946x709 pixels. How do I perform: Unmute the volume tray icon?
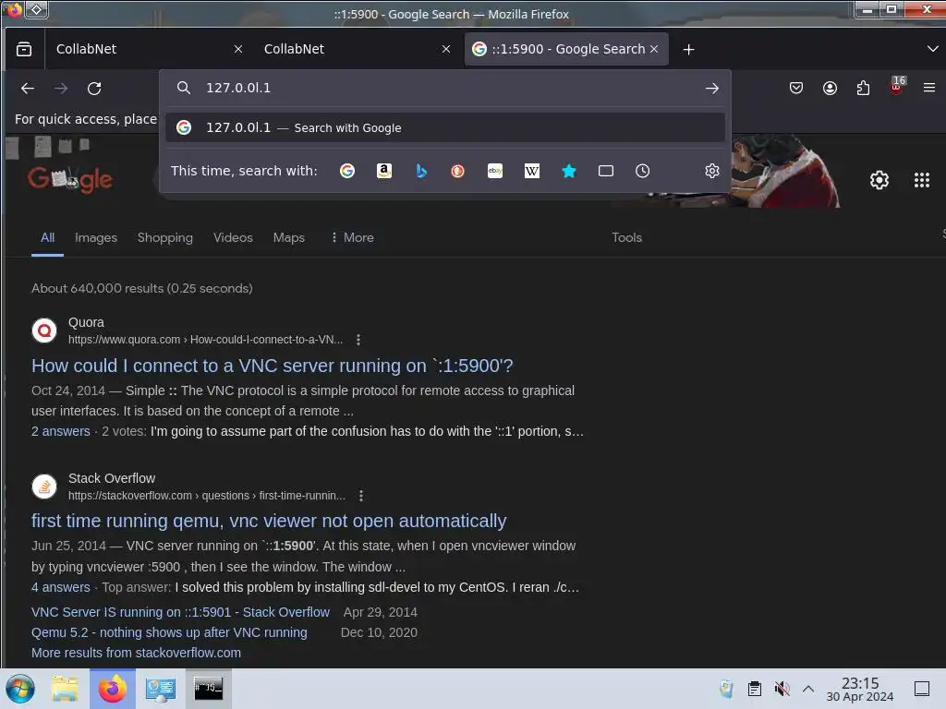782,689
